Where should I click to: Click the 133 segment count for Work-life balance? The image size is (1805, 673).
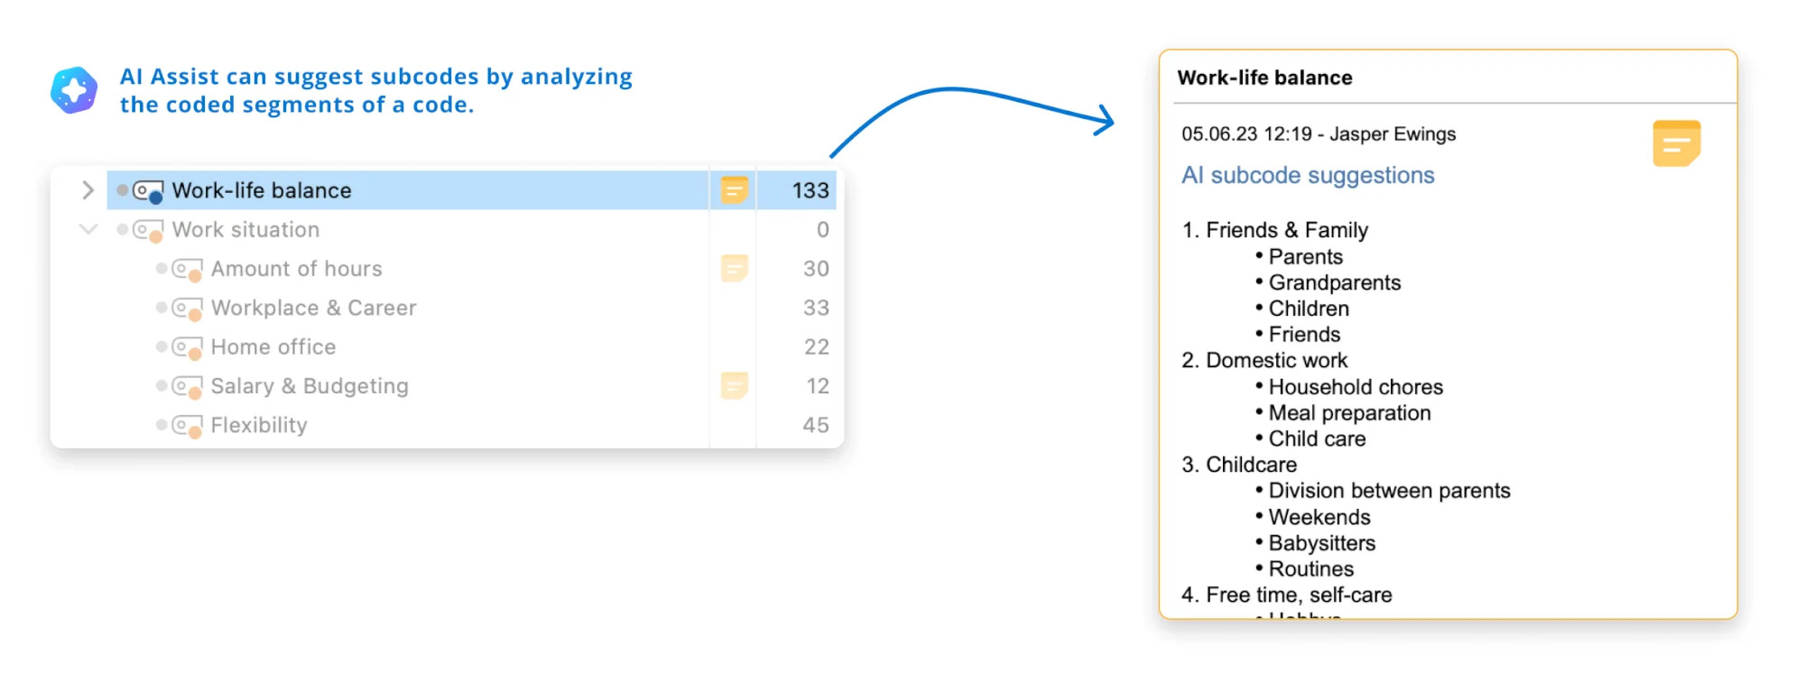click(x=810, y=190)
